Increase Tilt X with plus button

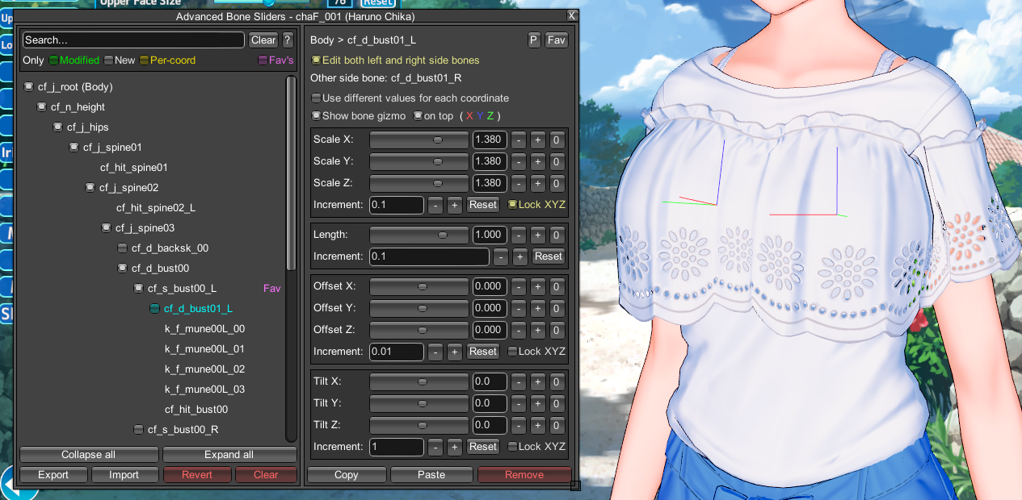(x=538, y=381)
